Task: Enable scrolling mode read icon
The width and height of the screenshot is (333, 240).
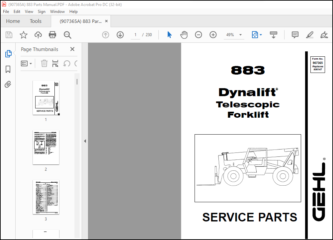Action: click(273, 35)
